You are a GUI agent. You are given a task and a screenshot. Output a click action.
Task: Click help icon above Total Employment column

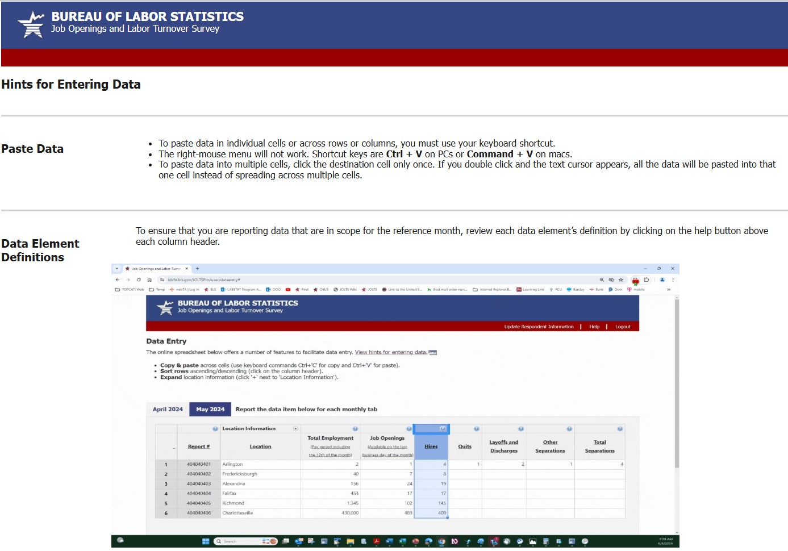pos(355,429)
